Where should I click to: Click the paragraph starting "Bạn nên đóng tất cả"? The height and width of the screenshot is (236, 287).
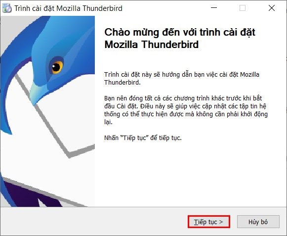[x=186, y=110]
